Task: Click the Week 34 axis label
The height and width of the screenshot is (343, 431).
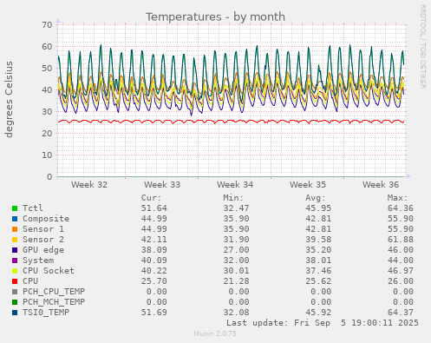Action: click(235, 184)
